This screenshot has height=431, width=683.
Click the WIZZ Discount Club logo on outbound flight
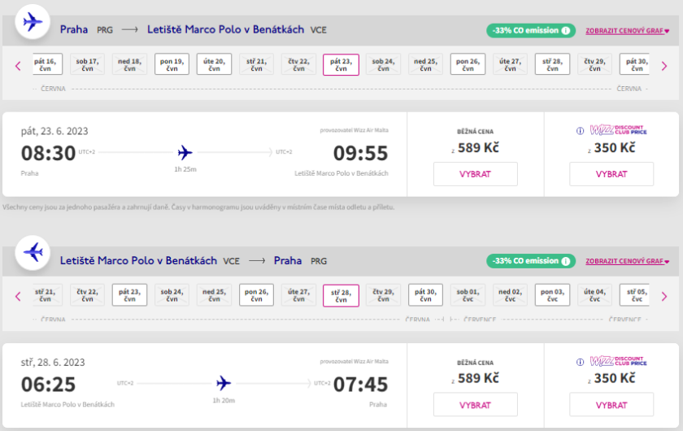tap(617, 130)
